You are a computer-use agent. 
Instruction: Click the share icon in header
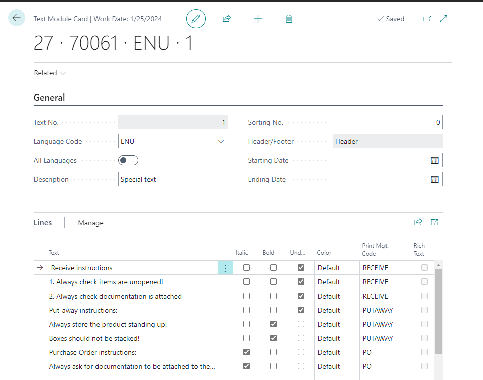pyautogui.click(x=227, y=19)
